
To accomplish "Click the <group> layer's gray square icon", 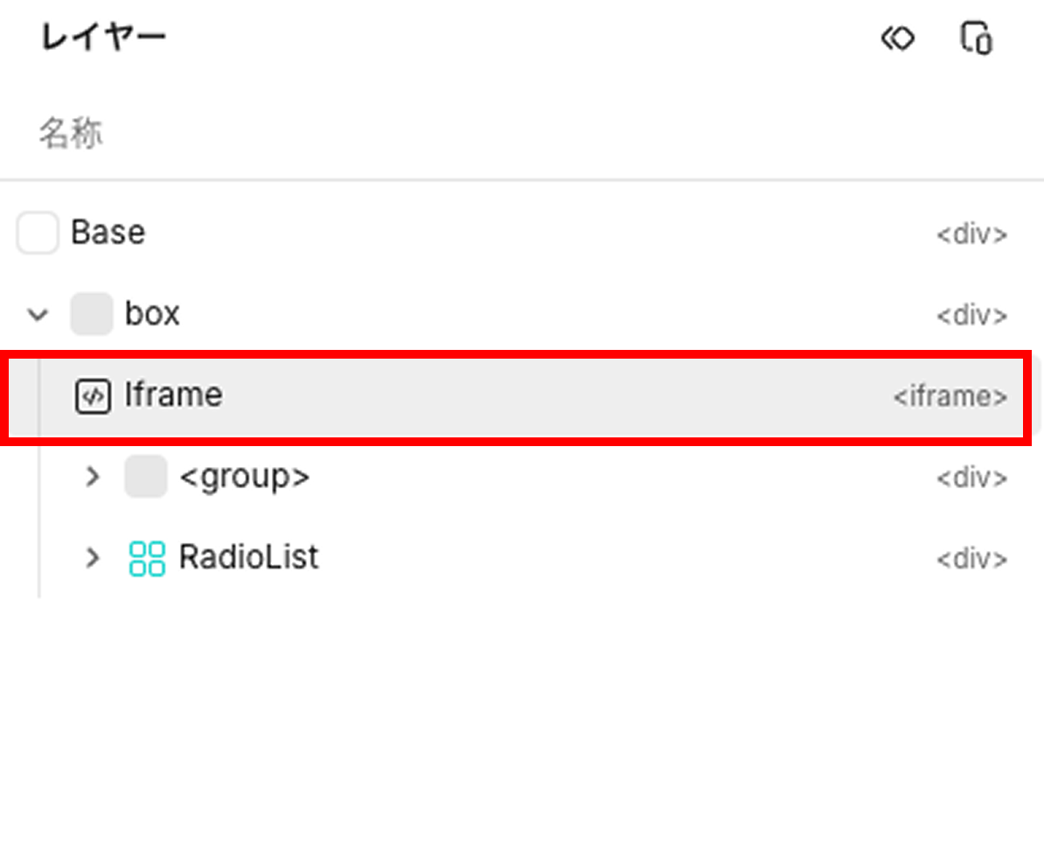I will [146, 477].
